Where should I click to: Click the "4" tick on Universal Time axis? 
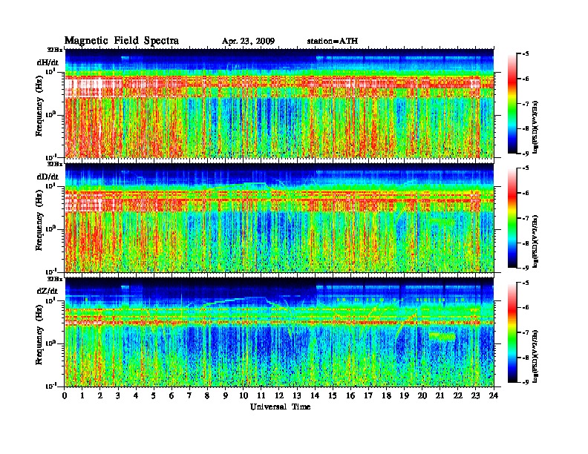[136, 395]
